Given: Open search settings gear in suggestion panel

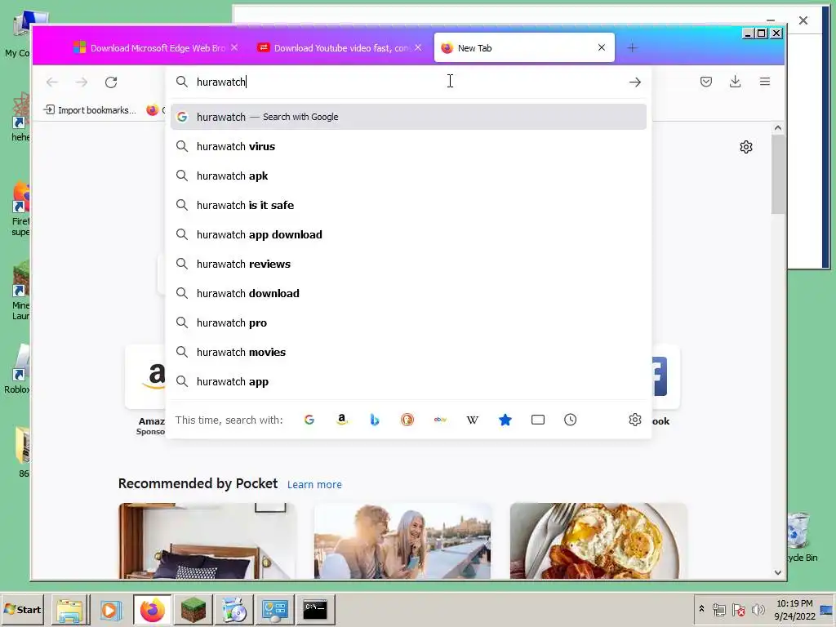Looking at the screenshot, I should coord(634,420).
